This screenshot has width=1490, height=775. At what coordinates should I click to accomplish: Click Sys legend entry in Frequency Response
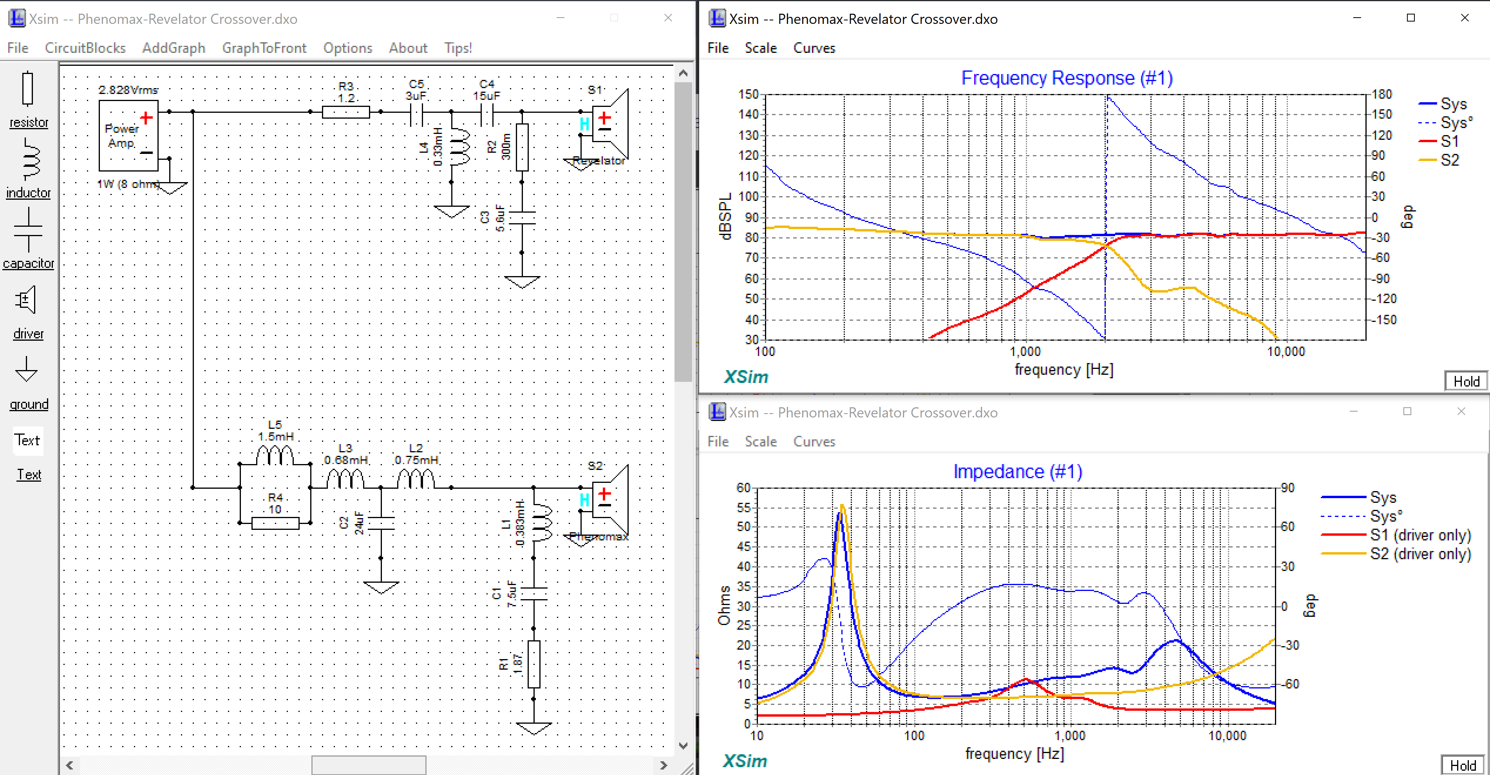(1443, 103)
